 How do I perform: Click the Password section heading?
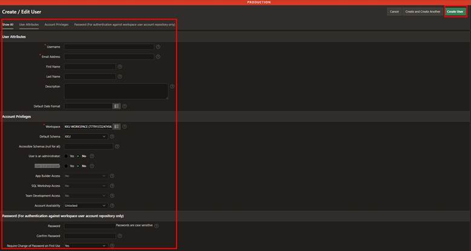point(63,216)
